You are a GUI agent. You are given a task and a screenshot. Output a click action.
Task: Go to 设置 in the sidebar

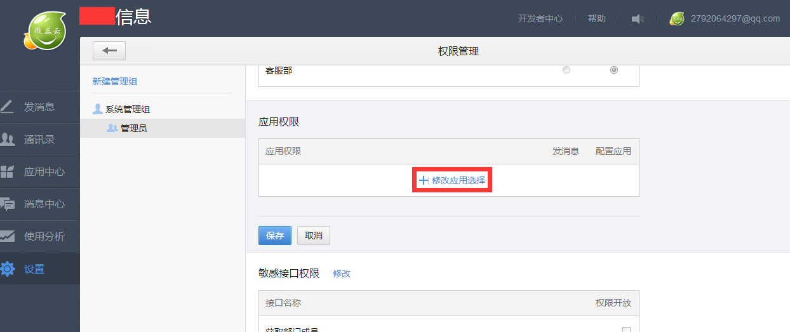pos(40,269)
